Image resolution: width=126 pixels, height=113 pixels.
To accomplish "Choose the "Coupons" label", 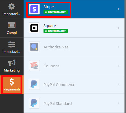I will (51, 66).
